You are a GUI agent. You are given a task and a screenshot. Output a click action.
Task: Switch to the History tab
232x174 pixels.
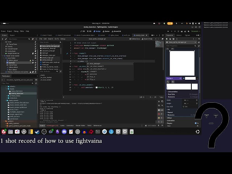[x=179, y=35]
